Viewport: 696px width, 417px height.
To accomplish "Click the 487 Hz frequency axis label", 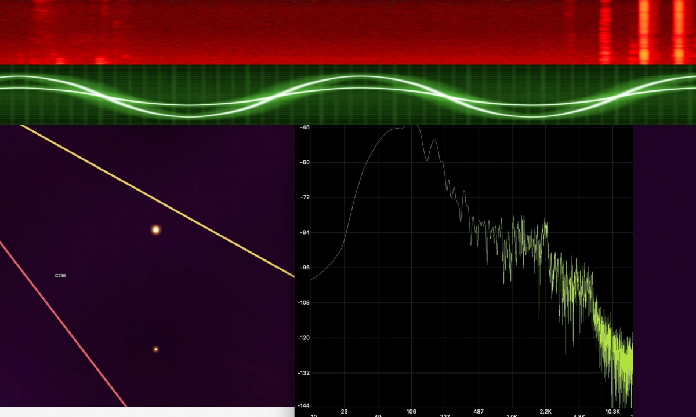I will (x=478, y=412).
